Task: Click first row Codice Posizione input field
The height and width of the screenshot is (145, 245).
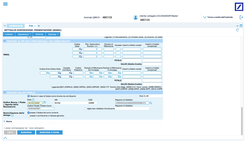Action: pos(78,73)
